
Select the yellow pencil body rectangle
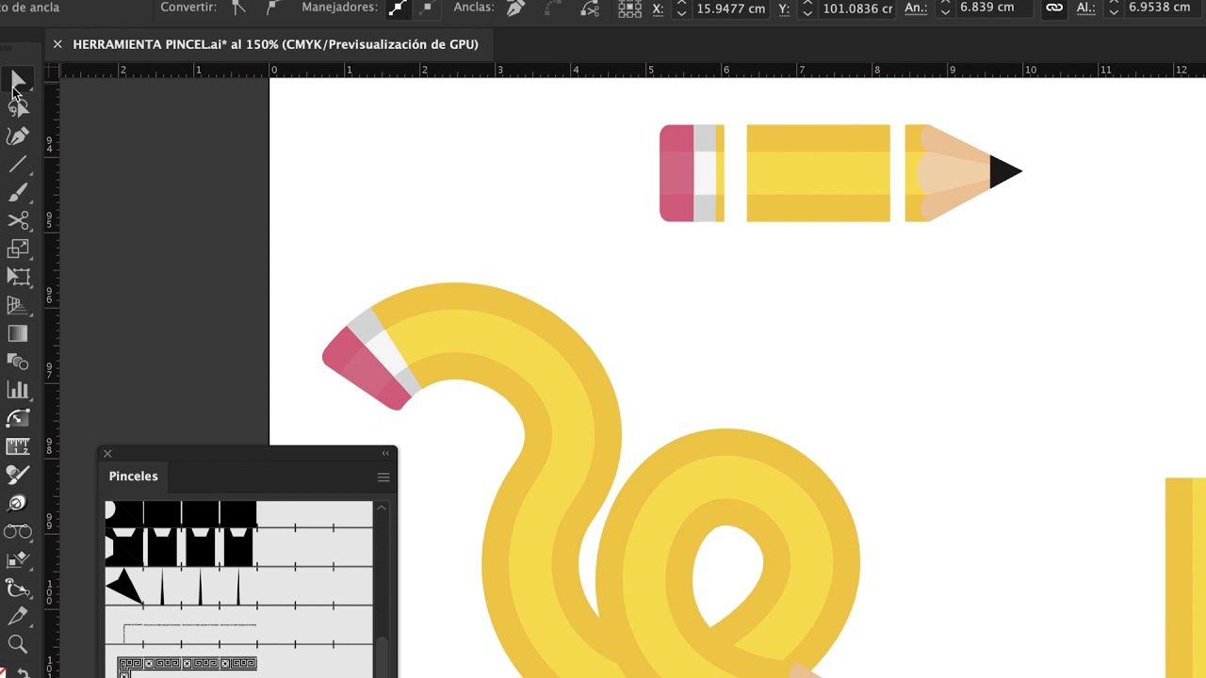coord(818,173)
